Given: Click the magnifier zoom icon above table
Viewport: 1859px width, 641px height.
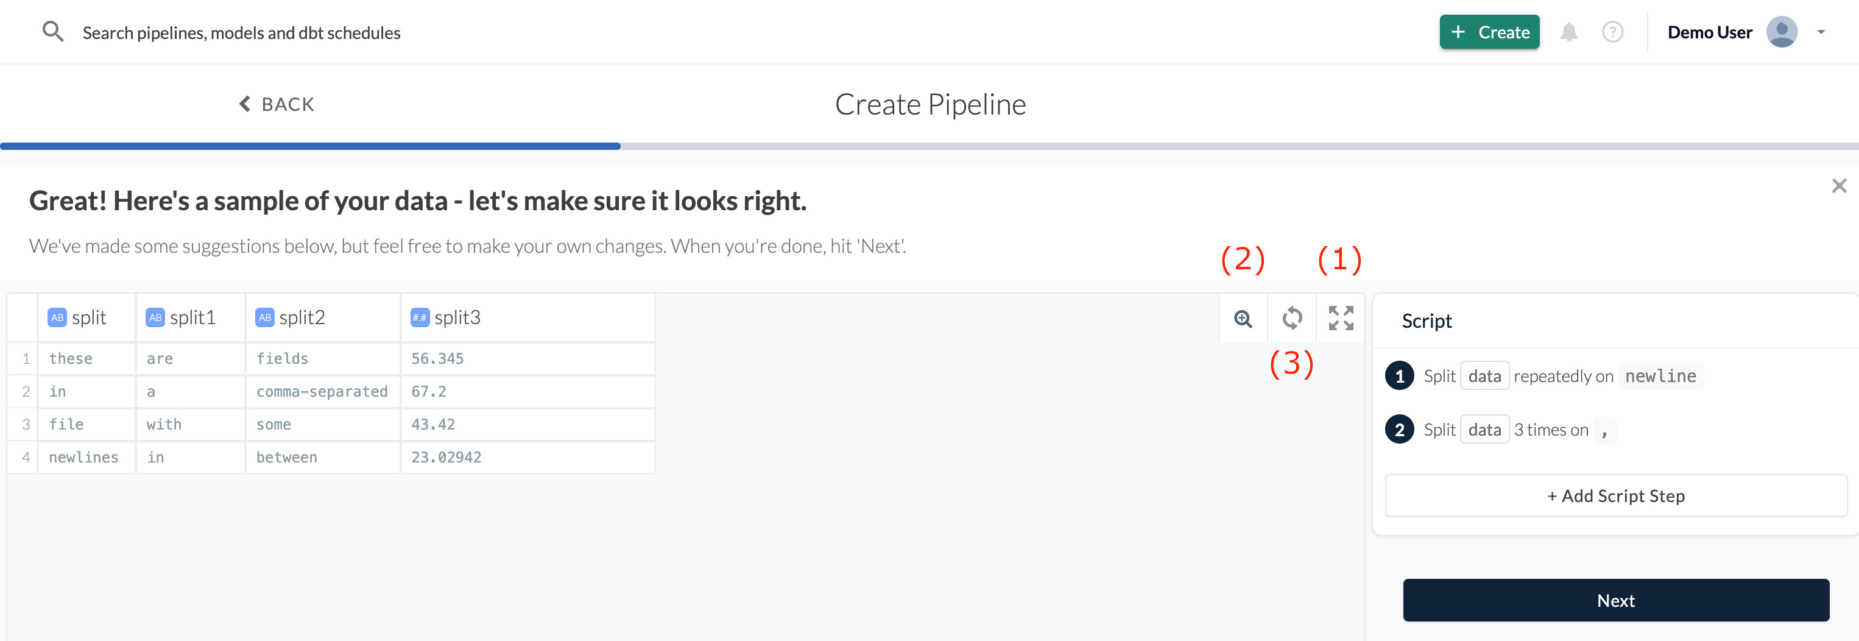Looking at the screenshot, I should click(1243, 318).
